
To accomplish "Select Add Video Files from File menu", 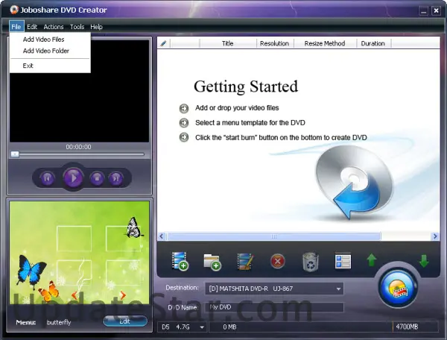I will click(x=43, y=40).
